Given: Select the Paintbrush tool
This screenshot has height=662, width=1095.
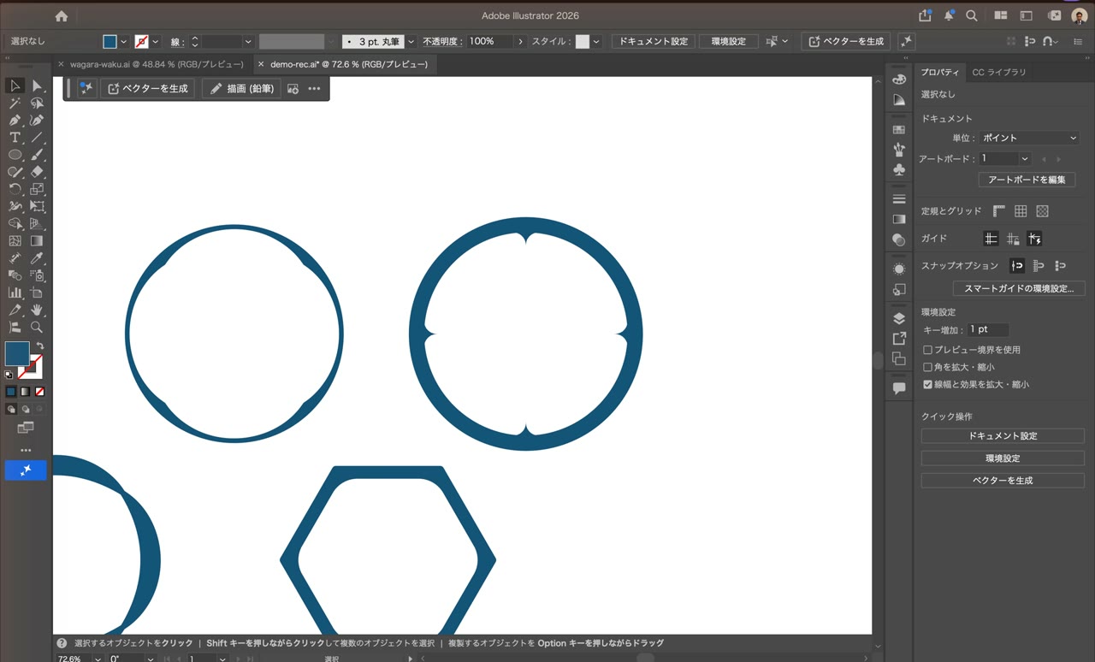Looking at the screenshot, I should tap(37, 155).
